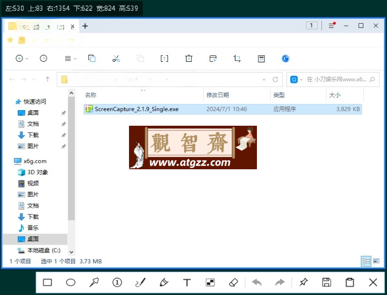Click the New circle-plus toolbar icon
The height and width of the screenshot is (295, 387).
[x=19, y=59]
